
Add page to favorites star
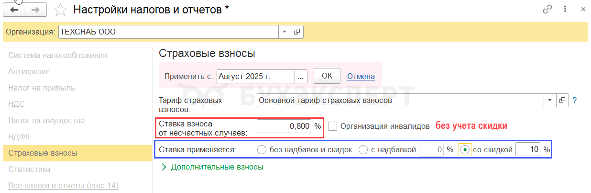point(60,10)
